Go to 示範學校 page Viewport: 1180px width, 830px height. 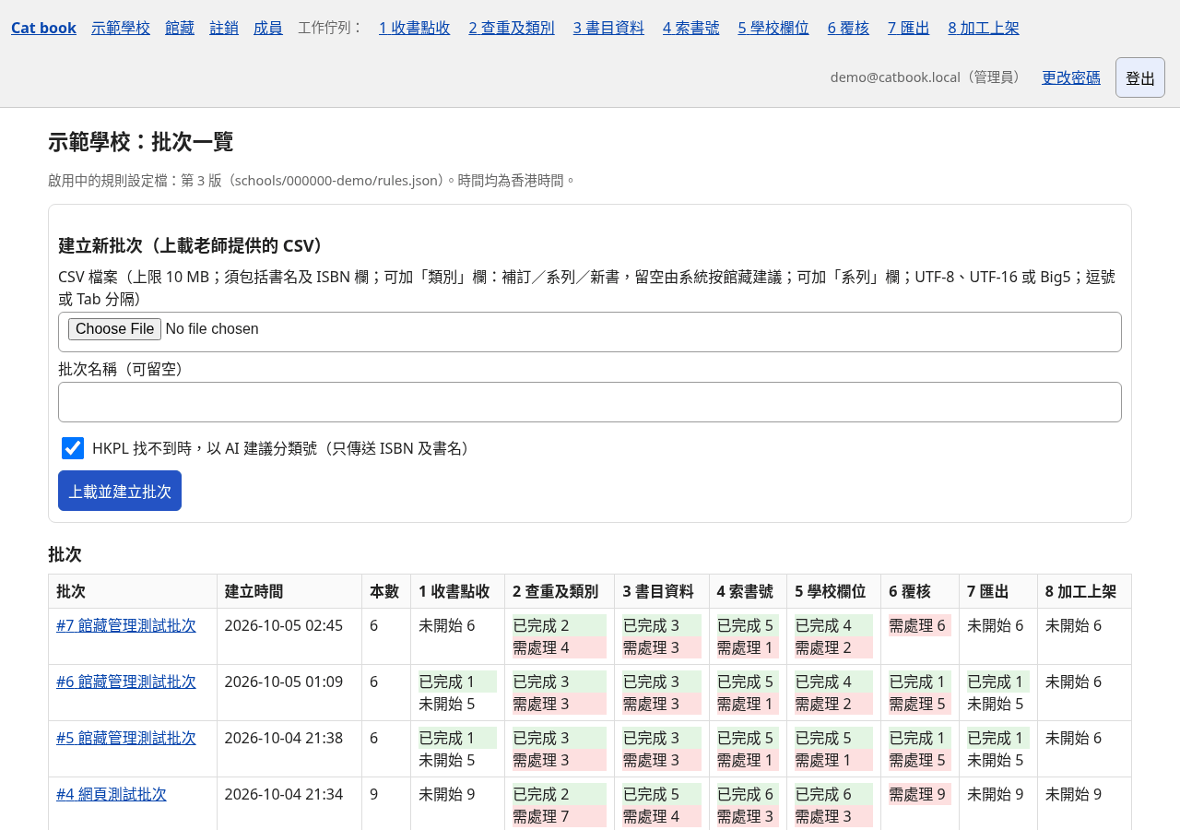tap(121, 28)
